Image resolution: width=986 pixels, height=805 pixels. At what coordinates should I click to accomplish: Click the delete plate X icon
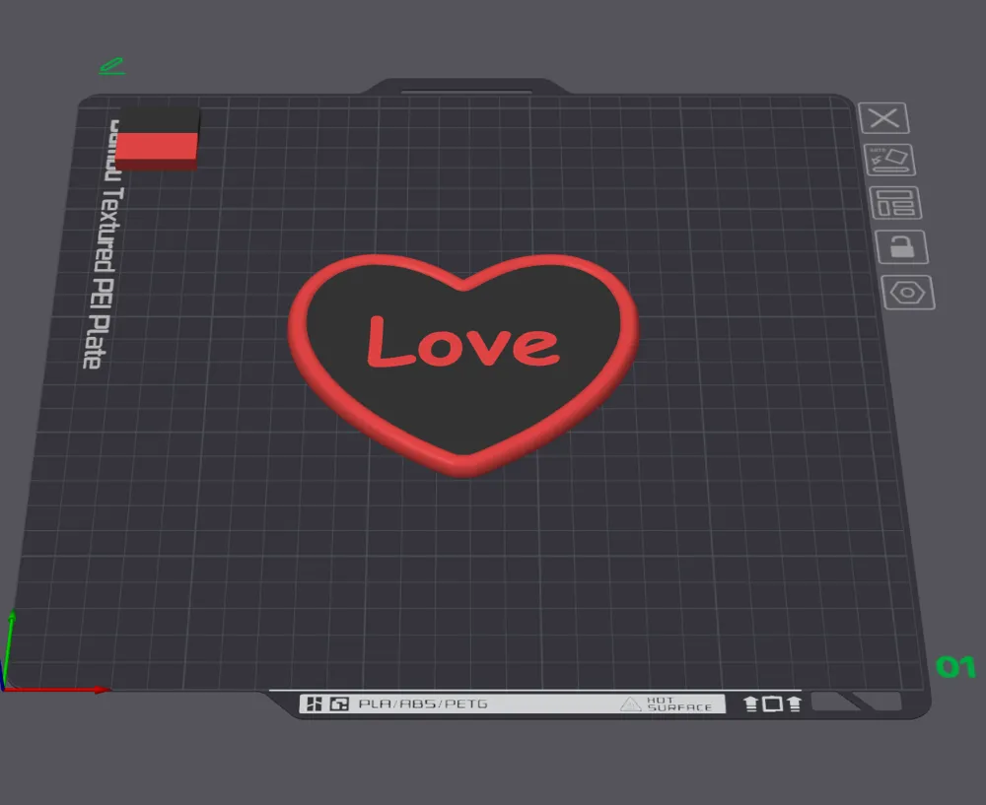(x=884, y=118)
